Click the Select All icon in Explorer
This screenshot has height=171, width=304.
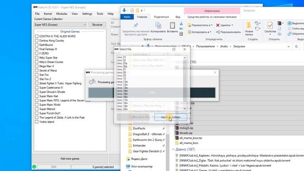pyautogui.click(x=289, y=23)
